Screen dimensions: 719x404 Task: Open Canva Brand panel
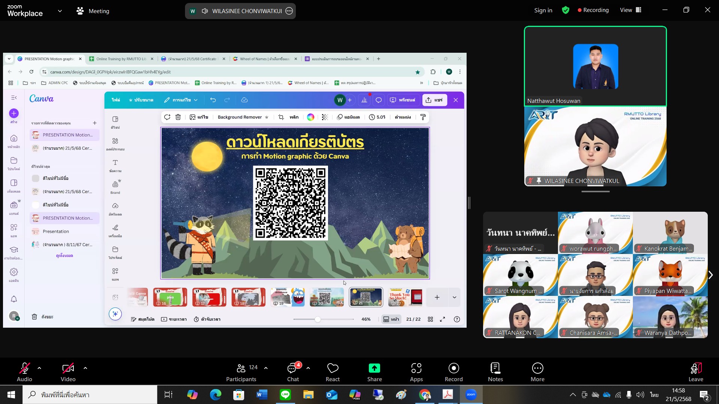[115, 187]
